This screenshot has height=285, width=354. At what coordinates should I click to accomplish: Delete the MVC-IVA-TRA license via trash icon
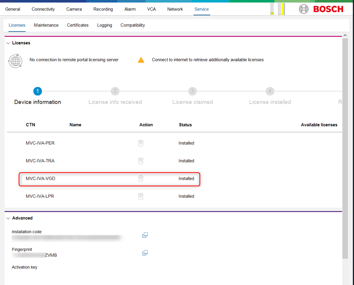pos(141,161)
